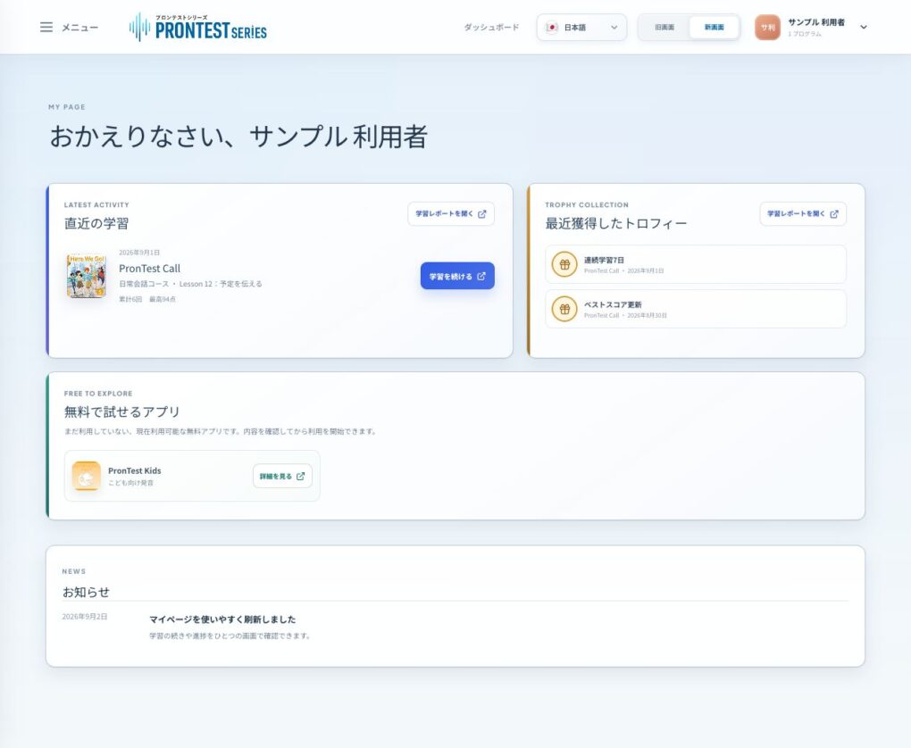Open the hamburger メニュー icon
Image resolution: width=911 pixels, height=748 pixels.
tap(46, 28)
